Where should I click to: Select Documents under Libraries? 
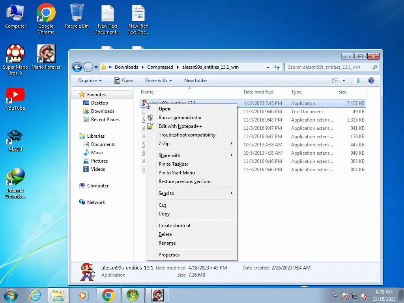(103, 144)
